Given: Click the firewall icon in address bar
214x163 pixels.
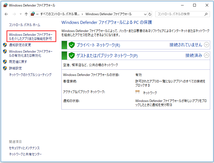Looking at the screenshot, I should point(33,14).
